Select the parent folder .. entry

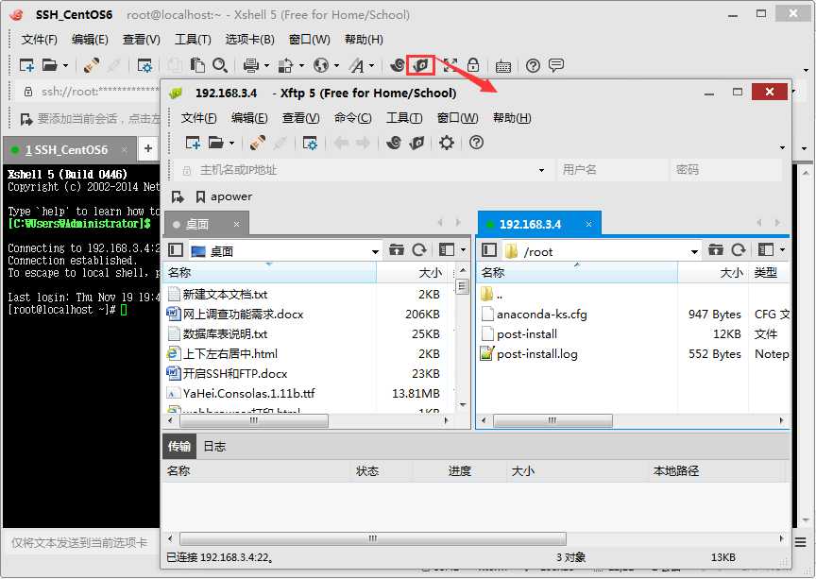[492, 295]
